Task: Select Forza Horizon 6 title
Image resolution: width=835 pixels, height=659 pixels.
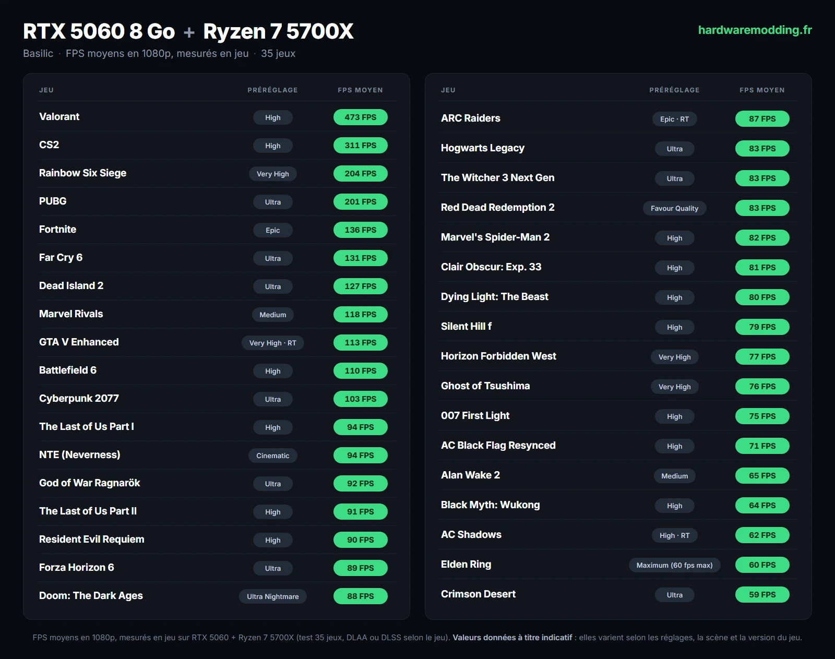Action: click(x=76, y=568)
